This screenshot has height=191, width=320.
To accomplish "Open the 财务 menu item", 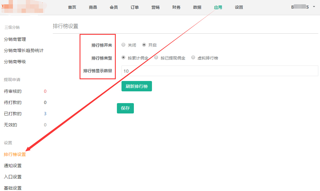I will point(176,7).
